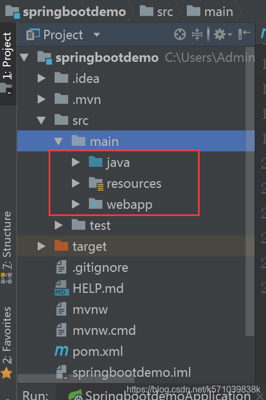Click the Maven pom.xml icon
Screen dimensions: 266x400
(61, 351)
